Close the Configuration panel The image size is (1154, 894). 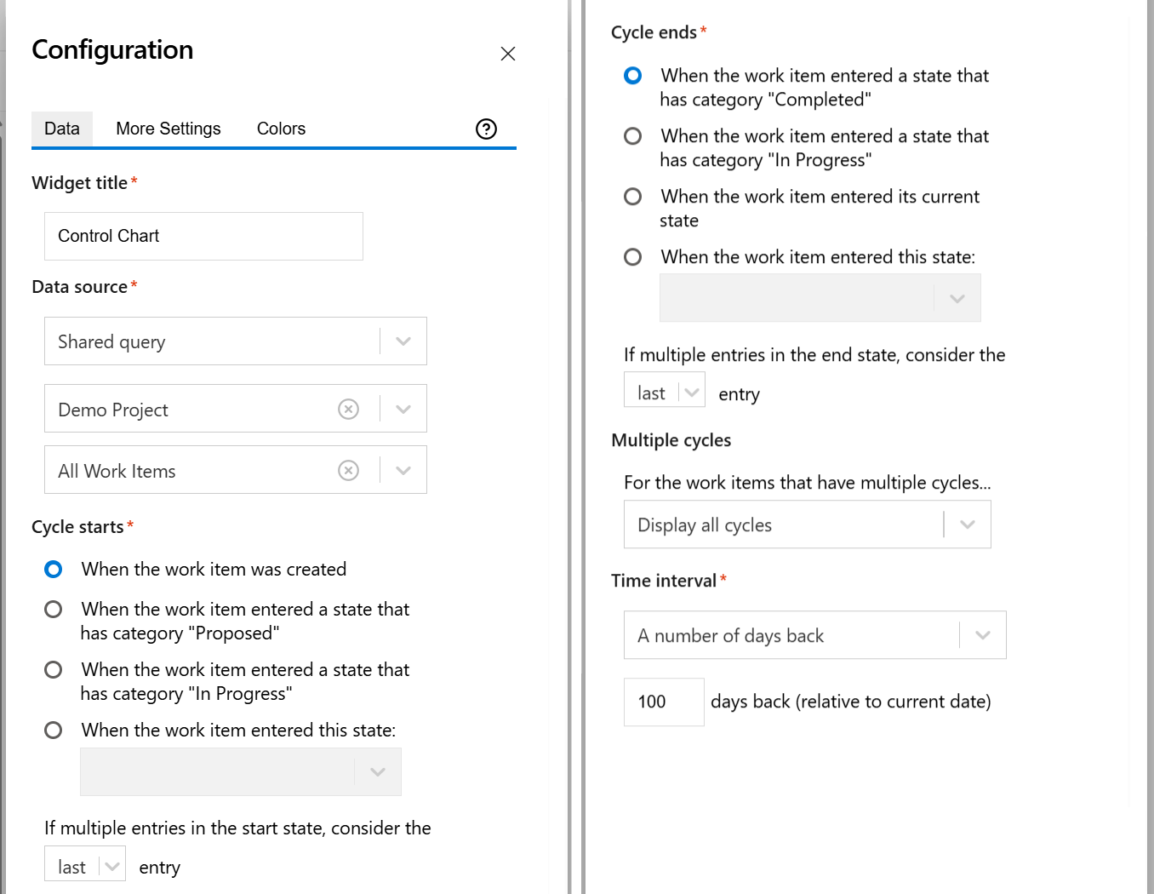508,54
